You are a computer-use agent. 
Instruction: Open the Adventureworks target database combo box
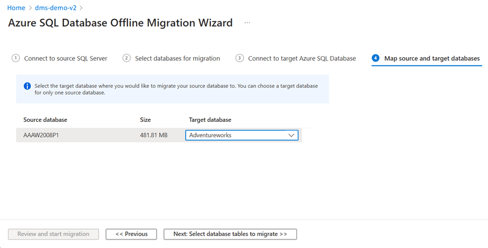242,135
